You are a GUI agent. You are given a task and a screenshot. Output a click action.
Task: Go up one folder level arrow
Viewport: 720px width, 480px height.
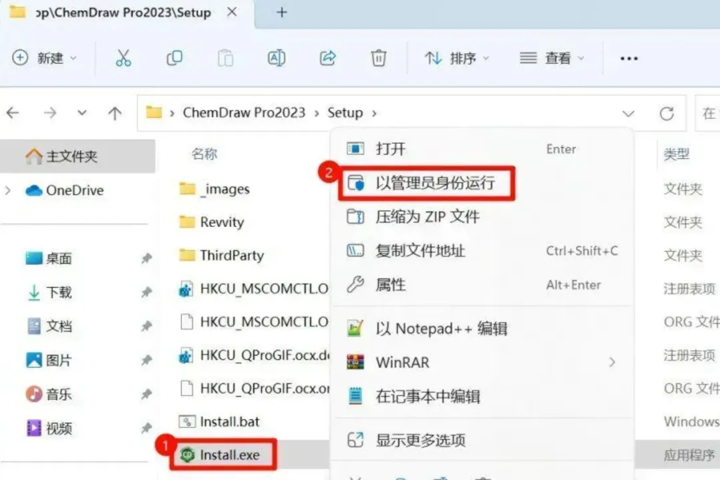[x=115, y=113]
